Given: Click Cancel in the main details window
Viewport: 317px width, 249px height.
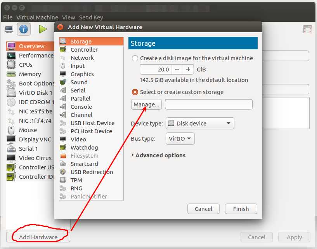Looking at the screenshot, I should point(256,237).
